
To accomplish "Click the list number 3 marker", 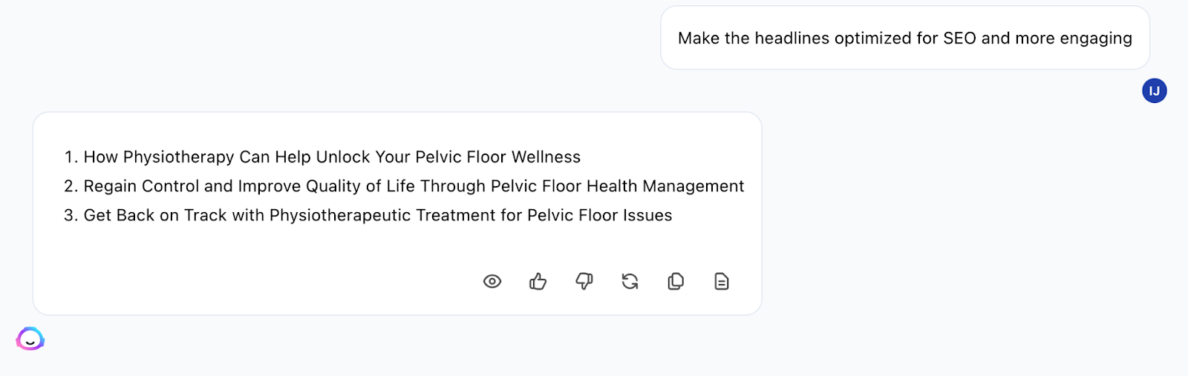I will coord(71,216).
